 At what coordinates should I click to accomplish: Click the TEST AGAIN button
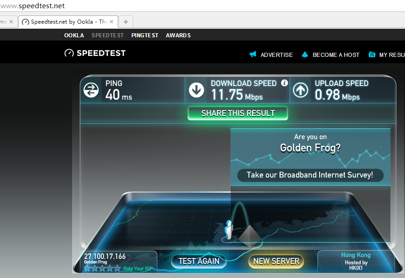[x=199, y=261]
